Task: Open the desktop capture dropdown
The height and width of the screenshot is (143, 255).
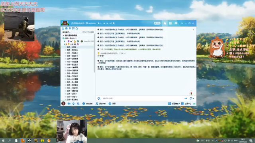Action: point(174,104)
